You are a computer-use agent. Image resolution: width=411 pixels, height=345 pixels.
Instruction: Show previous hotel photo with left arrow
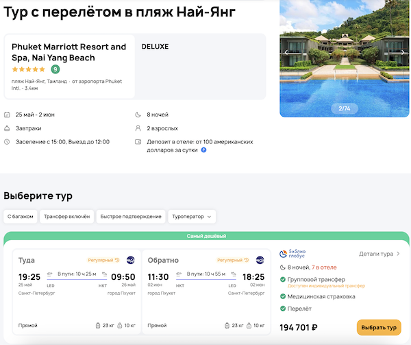(286, 52)
